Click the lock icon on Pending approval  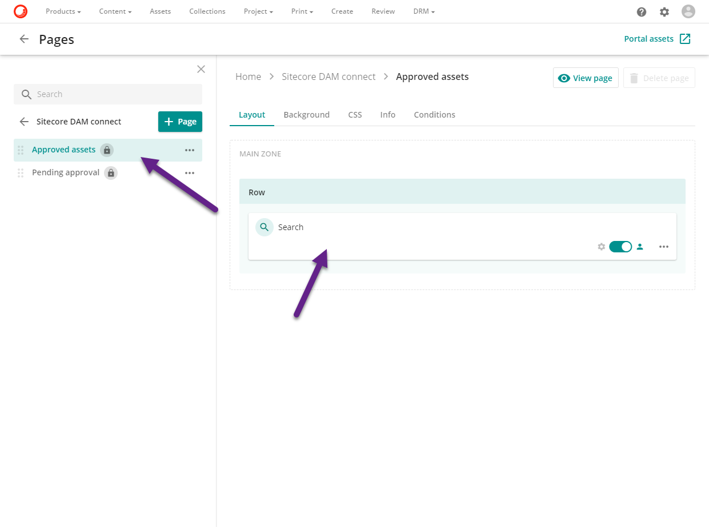[x=111, y=172]
